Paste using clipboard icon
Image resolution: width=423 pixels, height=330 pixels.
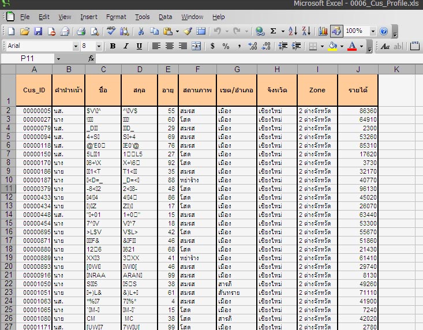168,31
